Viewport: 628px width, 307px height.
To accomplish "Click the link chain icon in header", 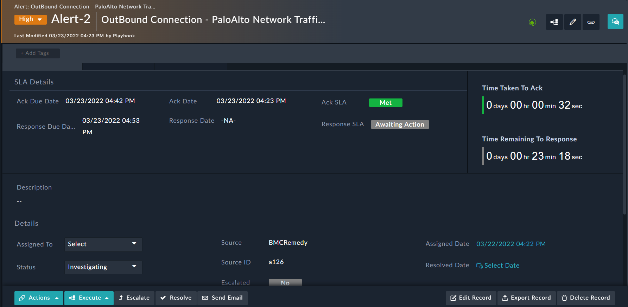I will (591, 22).
